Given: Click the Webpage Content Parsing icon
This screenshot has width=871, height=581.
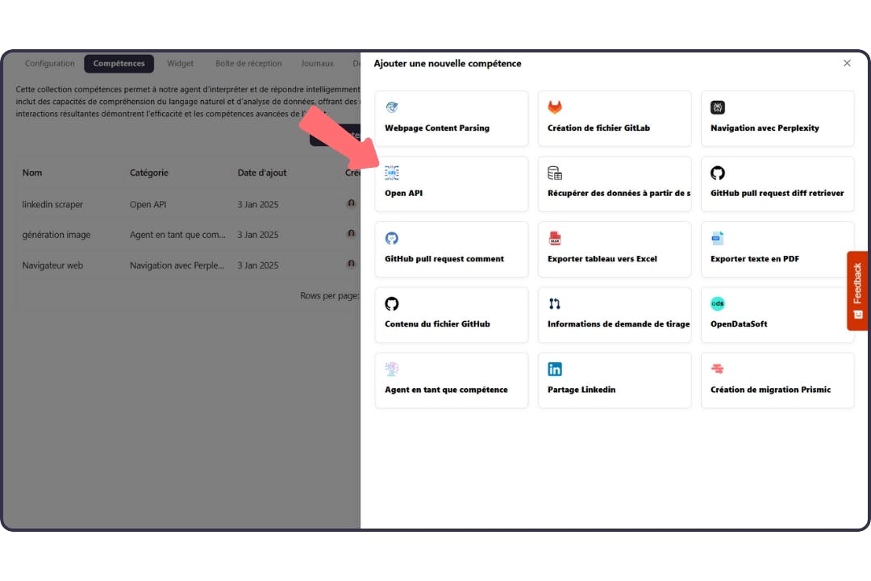Looking at the screenshot, I should pos(392,107).
